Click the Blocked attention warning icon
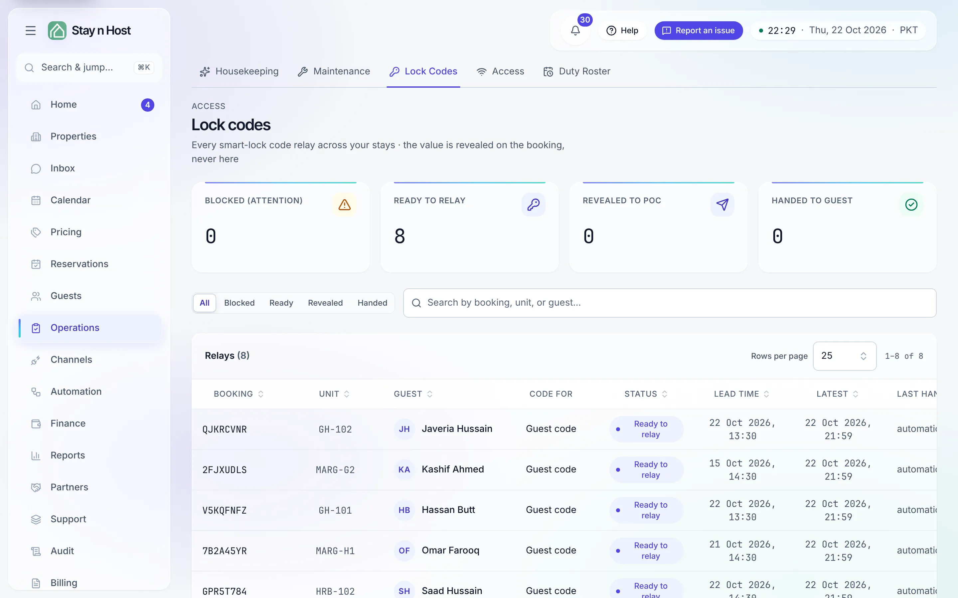 [344, 205]
